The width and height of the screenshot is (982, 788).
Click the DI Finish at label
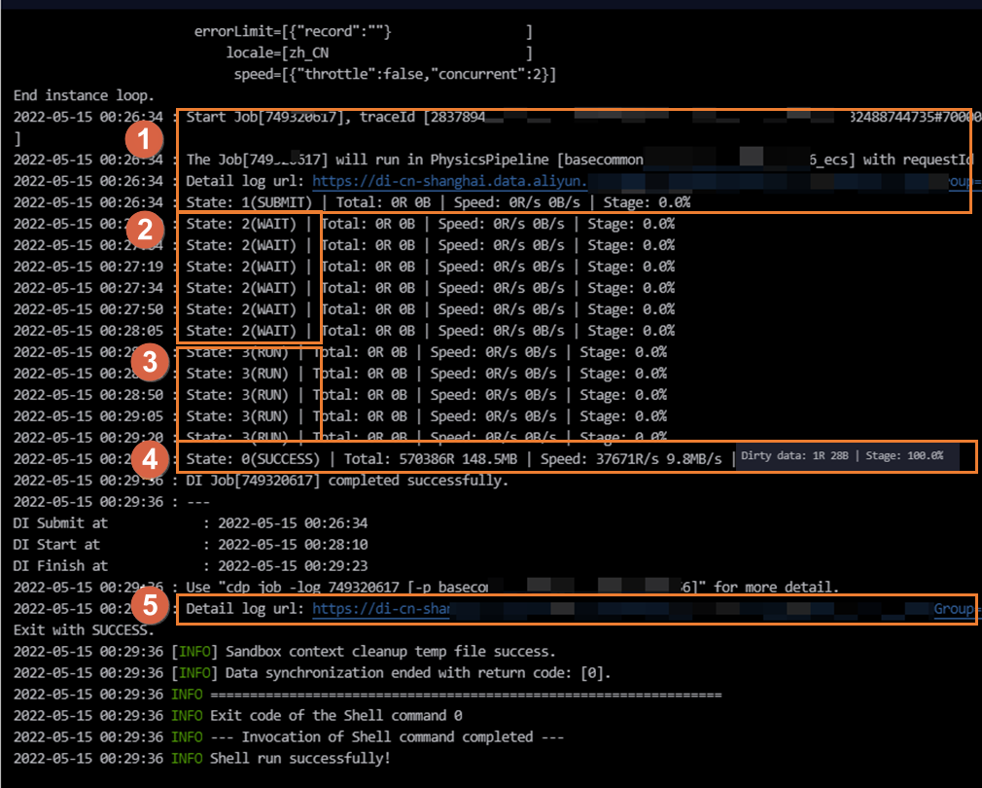(x=60, y=565)
